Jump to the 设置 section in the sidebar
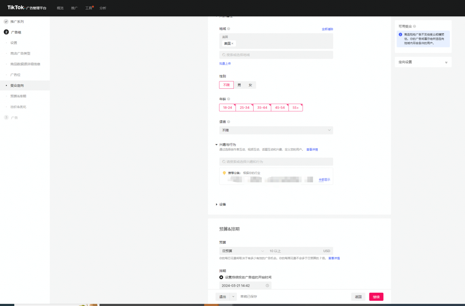Image resolution: width=465 pixels, height=306 pixels. (14, 43)
